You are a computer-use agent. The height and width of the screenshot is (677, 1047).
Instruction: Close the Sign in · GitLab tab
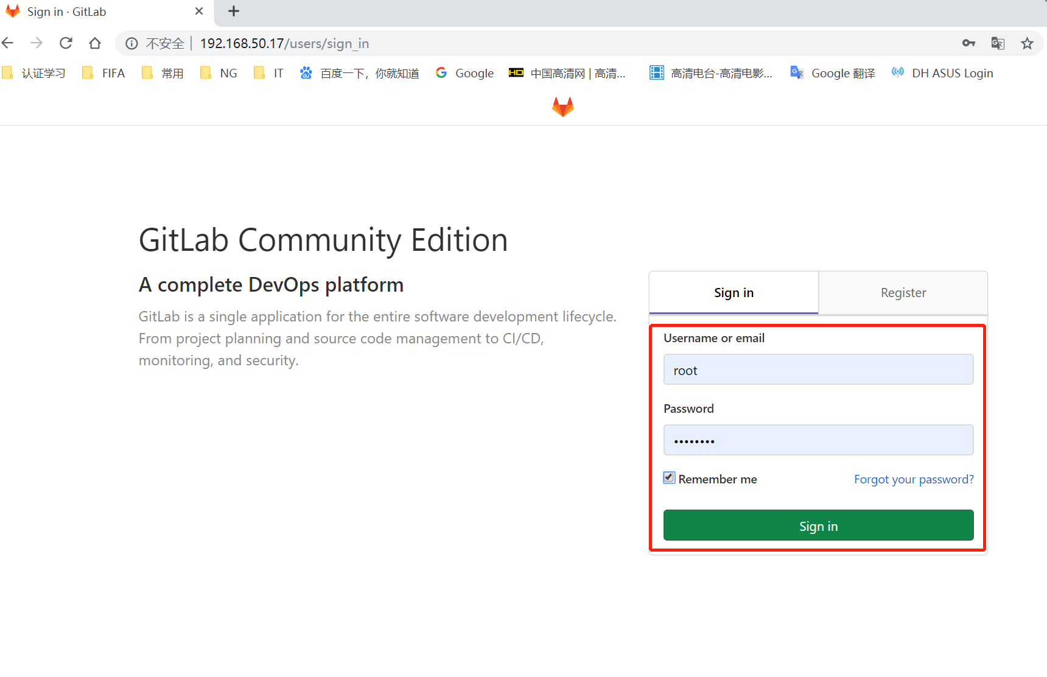coord(199,11)
